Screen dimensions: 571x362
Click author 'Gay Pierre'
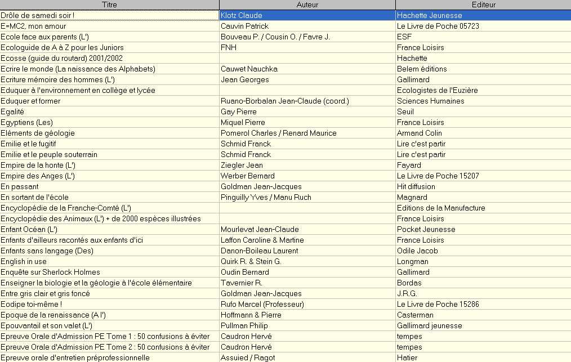pyautogui.click(x=239, y=112)
